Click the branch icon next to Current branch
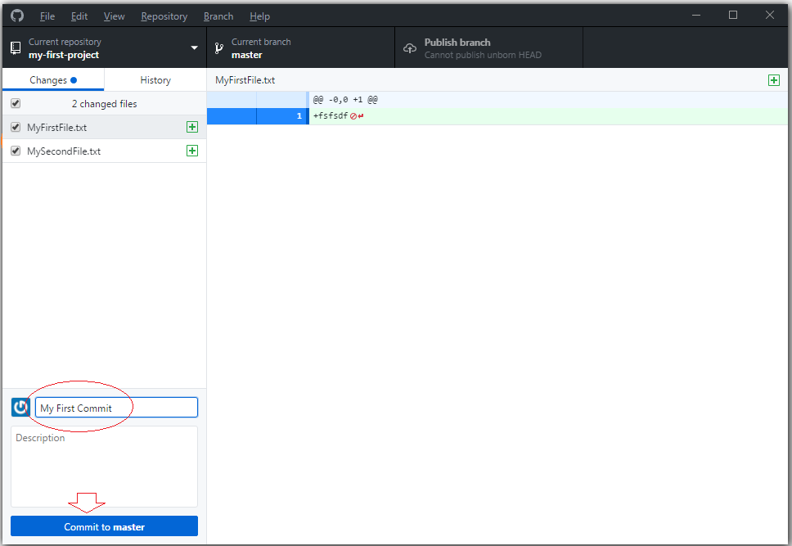Screen dimensions: 792x546 tap(218, 48)
